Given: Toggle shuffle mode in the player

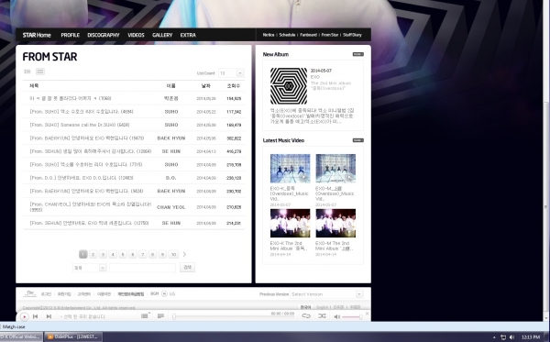Looking at the screenshot, I should [322, 316].
